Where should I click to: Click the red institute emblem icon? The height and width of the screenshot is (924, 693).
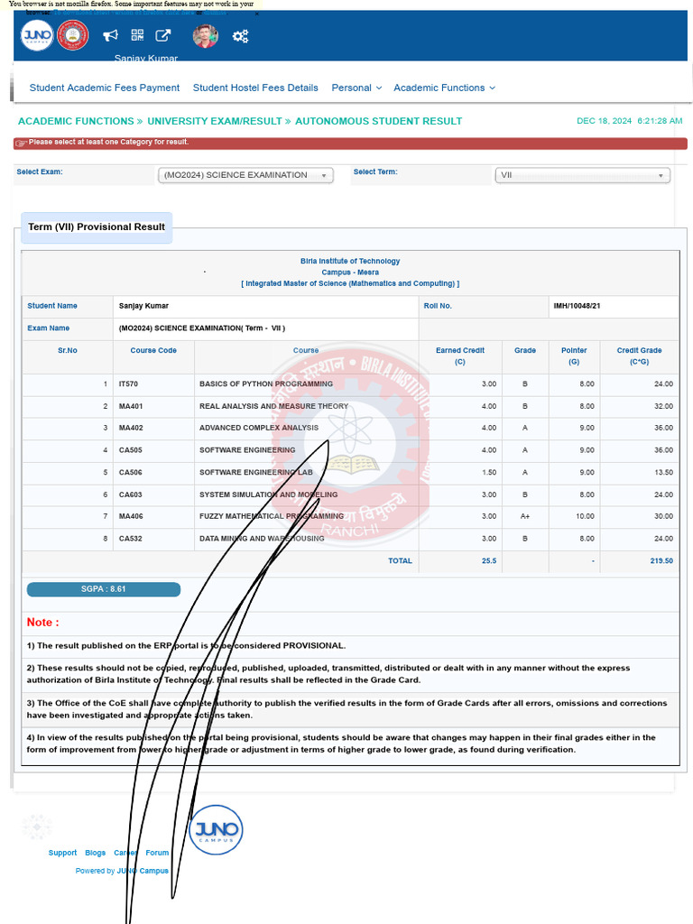click(73, 35)
